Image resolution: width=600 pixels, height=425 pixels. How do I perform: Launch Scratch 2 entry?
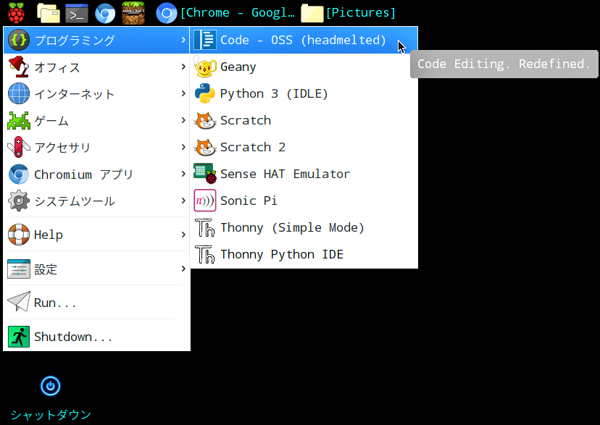click(x=304, y=147)
